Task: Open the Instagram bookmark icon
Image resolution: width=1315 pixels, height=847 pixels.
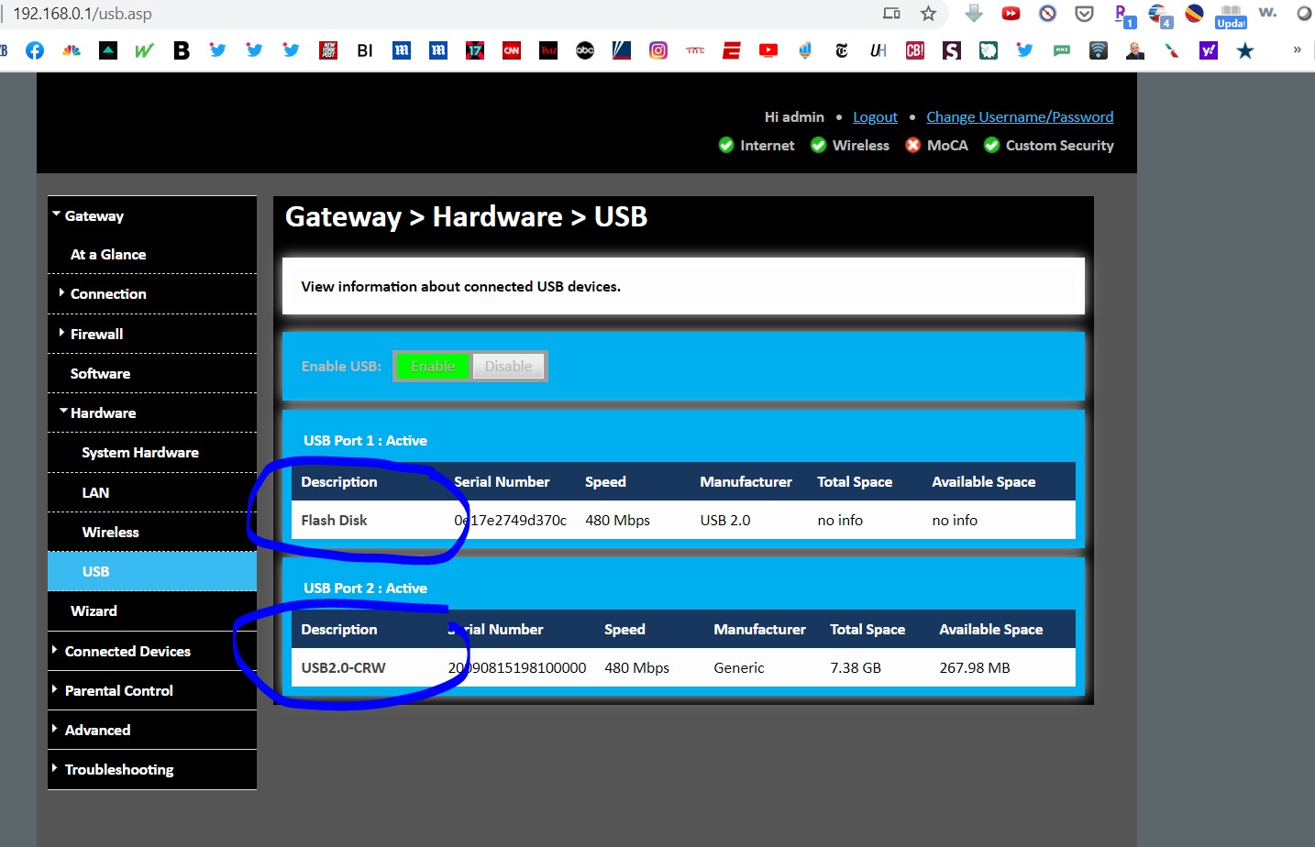Action: (x=658, y=50)
